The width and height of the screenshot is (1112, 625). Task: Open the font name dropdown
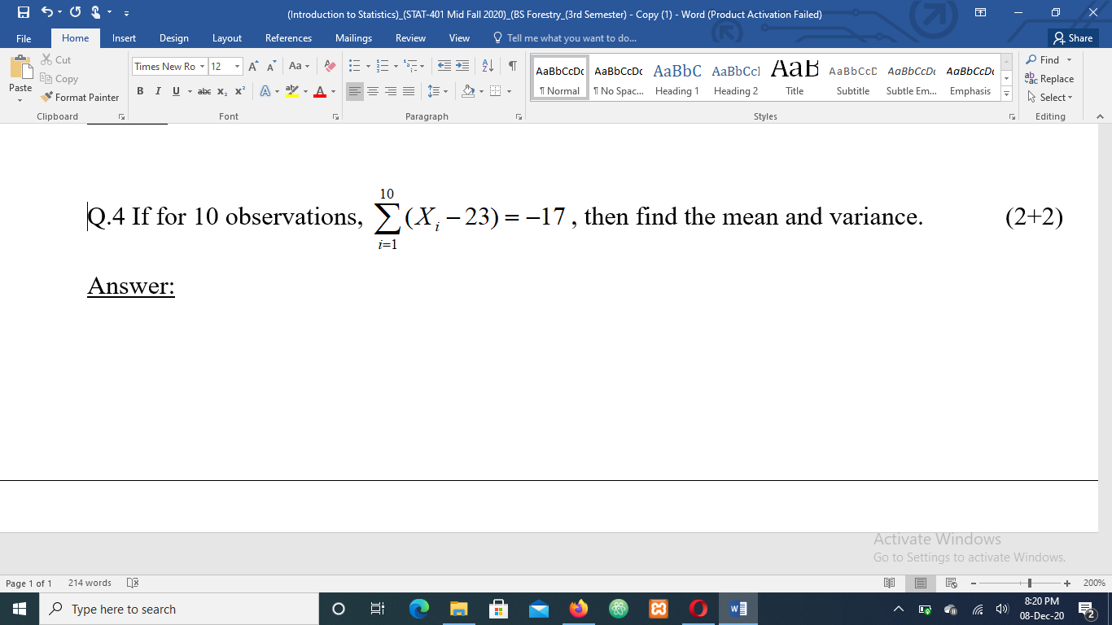(201, 66)
